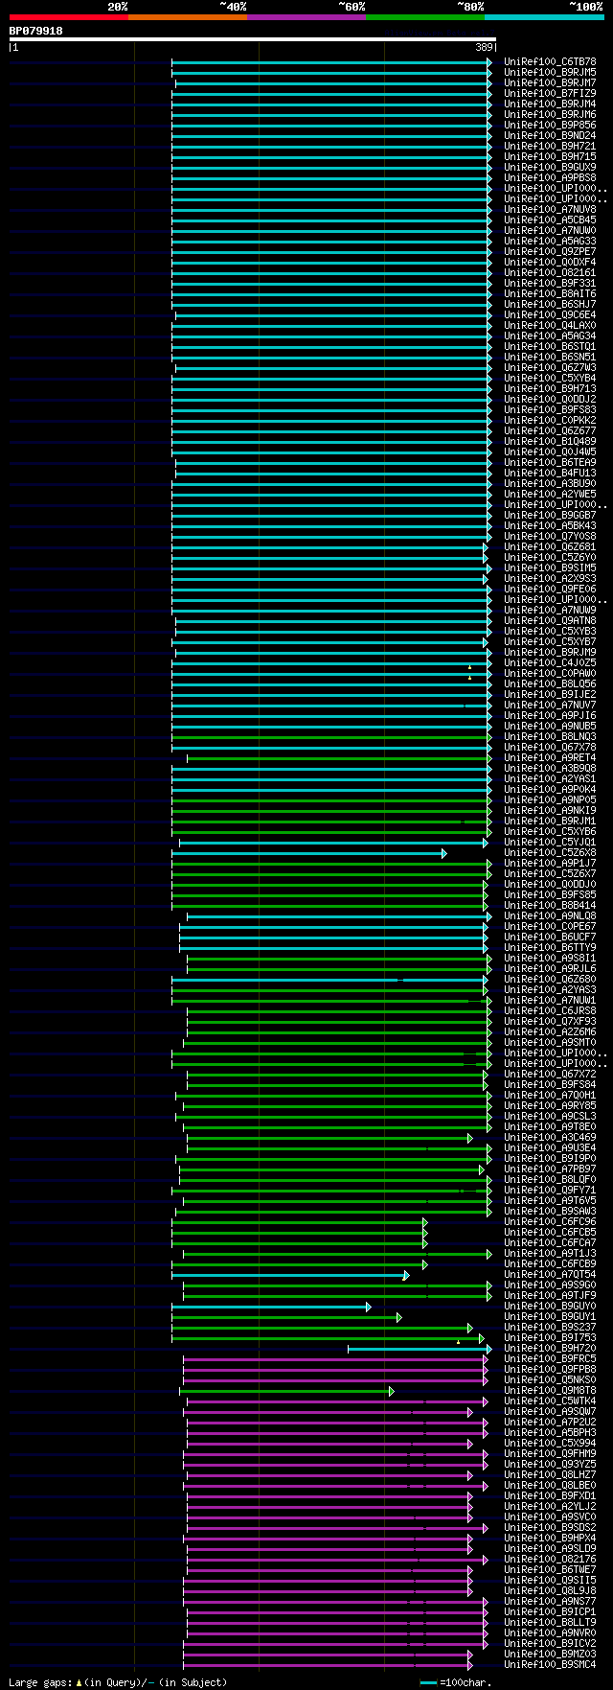Open hit UniRef100_B9H721
The image size is (613, 1690).
coord(550,146)
